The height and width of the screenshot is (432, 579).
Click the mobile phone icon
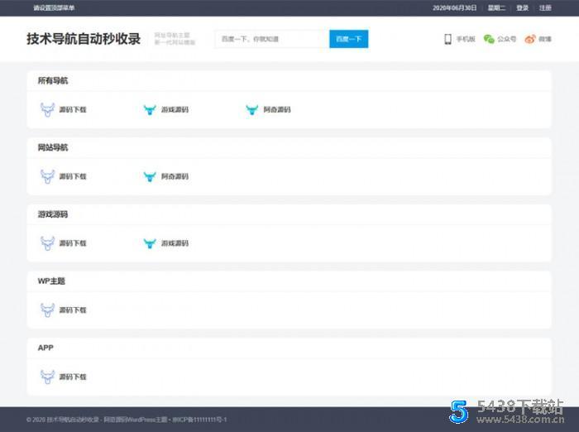tap(447, 39)
